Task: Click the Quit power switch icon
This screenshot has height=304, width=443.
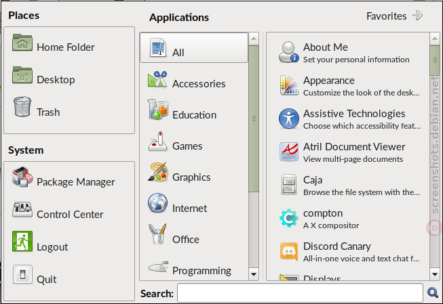Action: 22,274
